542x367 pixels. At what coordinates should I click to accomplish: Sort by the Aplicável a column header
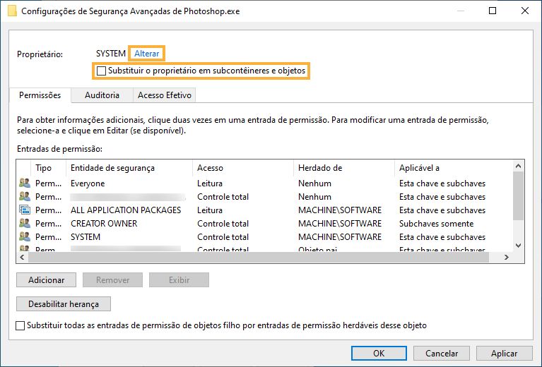tap(453, 168)
